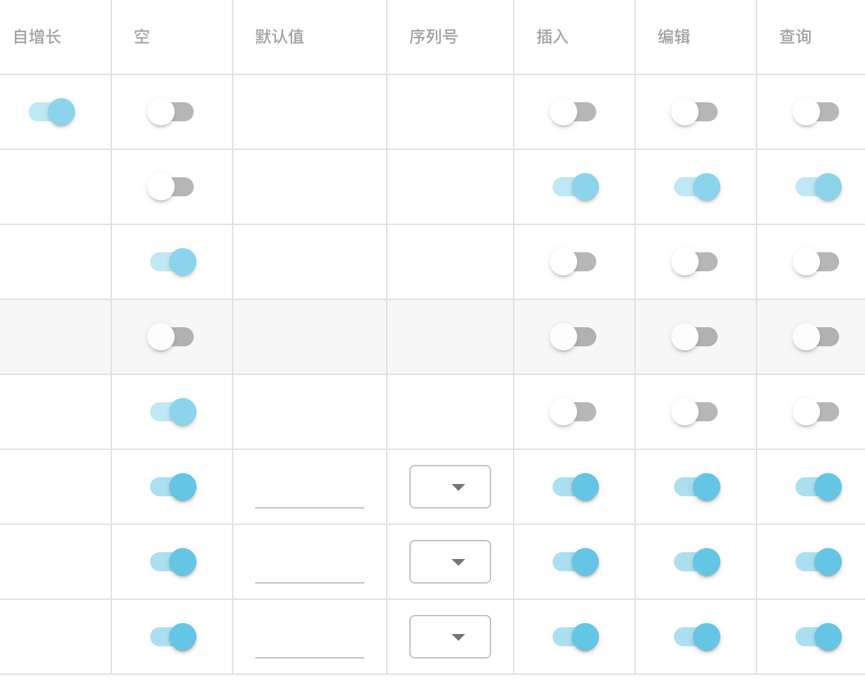Screen dimensions: 865x694
Task: Toggle on 编辑 in the fifth row
Action: (x=694, y=412)
